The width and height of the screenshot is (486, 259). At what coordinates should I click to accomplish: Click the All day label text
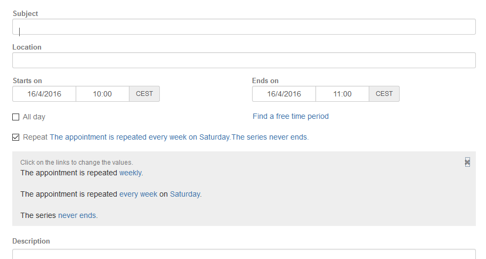tap(34, 117)
